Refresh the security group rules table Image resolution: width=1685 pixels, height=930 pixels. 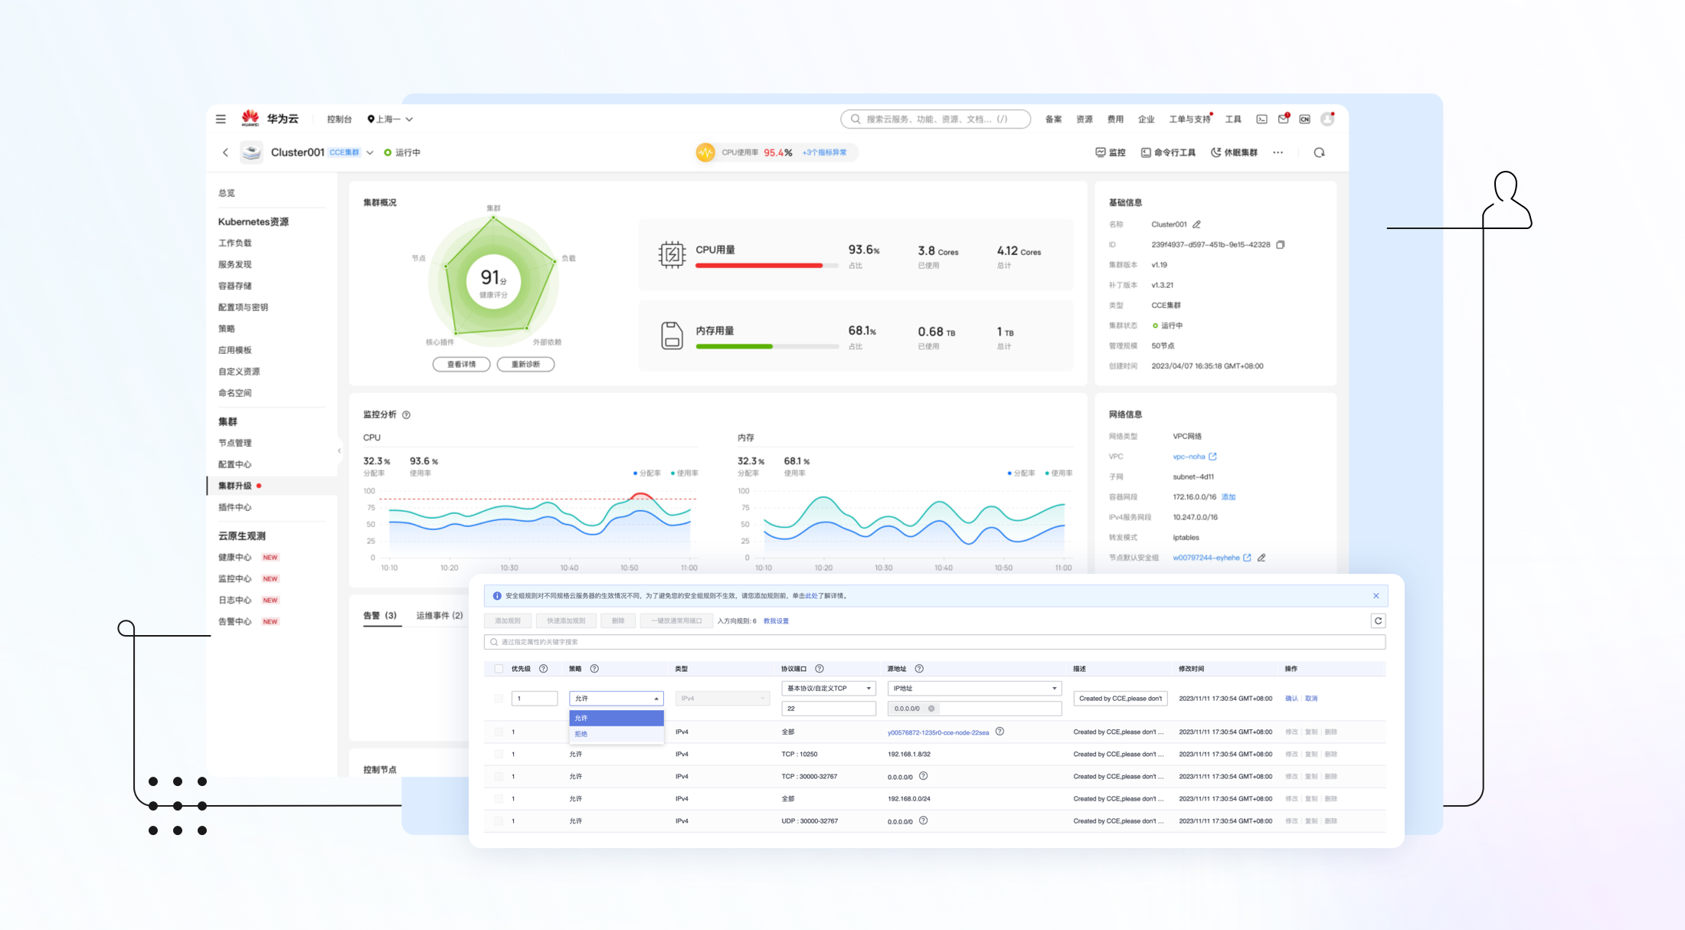point(1378,621)
